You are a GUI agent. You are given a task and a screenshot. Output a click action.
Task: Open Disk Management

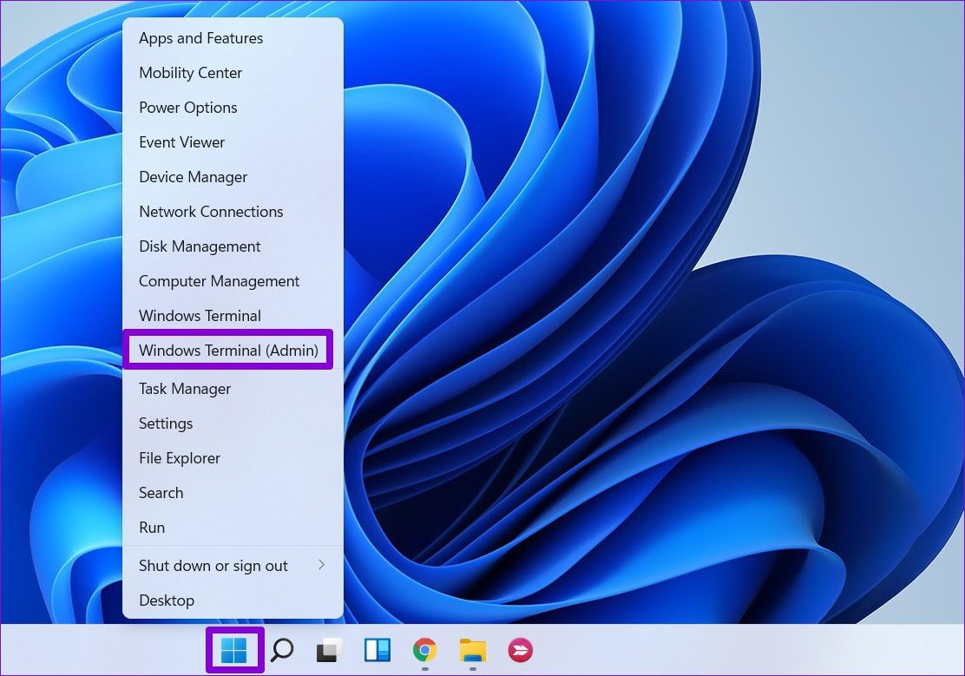[x=200, y=246]
